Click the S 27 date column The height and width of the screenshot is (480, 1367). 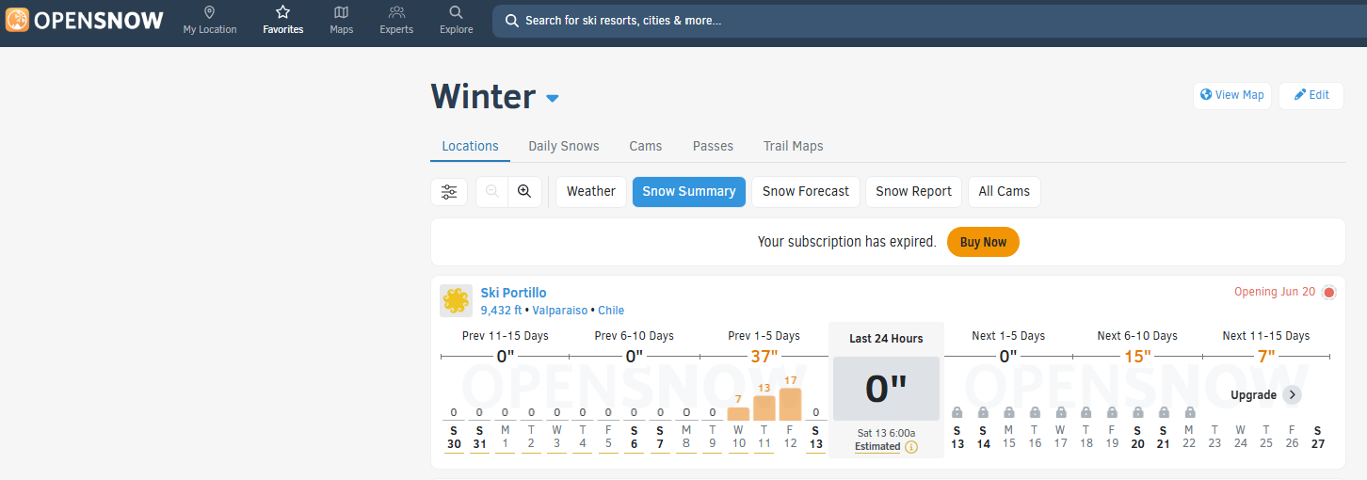[x=1318, y=438]
